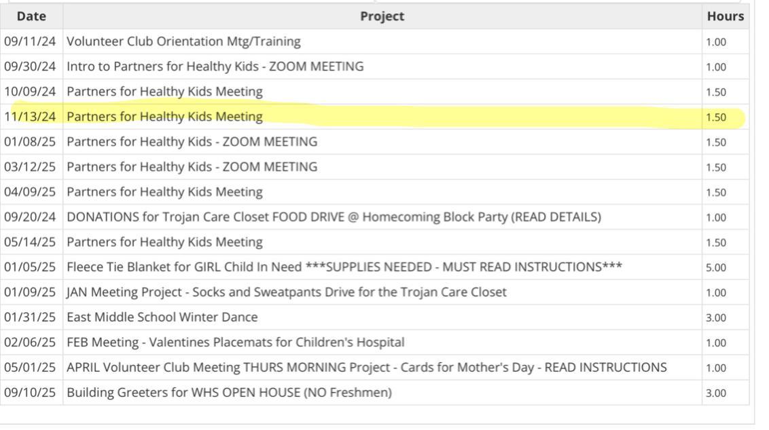The height and width of the screenshot is (430, 769).
Task: Click the 09/10/25 date cell
Action: (31, 393)
